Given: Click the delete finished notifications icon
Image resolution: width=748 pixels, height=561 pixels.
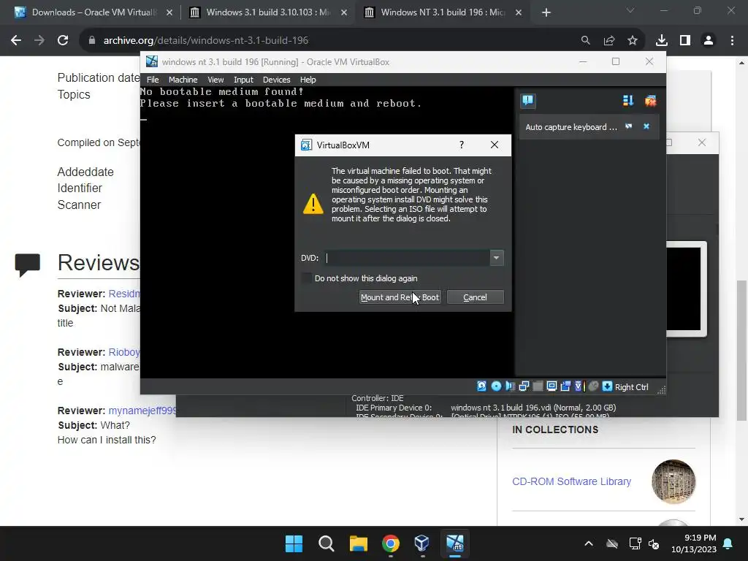Looking at the screenshot, I should [x=650, y=101].
